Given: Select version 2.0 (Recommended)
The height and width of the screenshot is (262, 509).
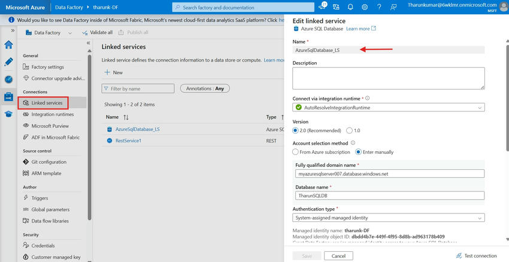Looking at the screenshot, I should point(295,130).
